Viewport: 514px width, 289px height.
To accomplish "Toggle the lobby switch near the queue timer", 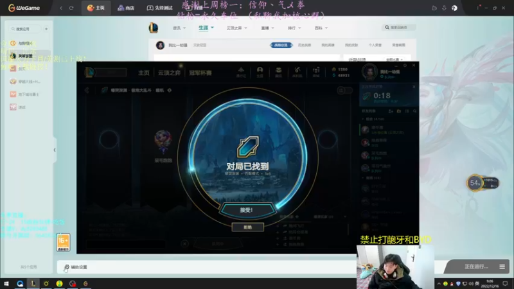I will (x=344, y=90).
